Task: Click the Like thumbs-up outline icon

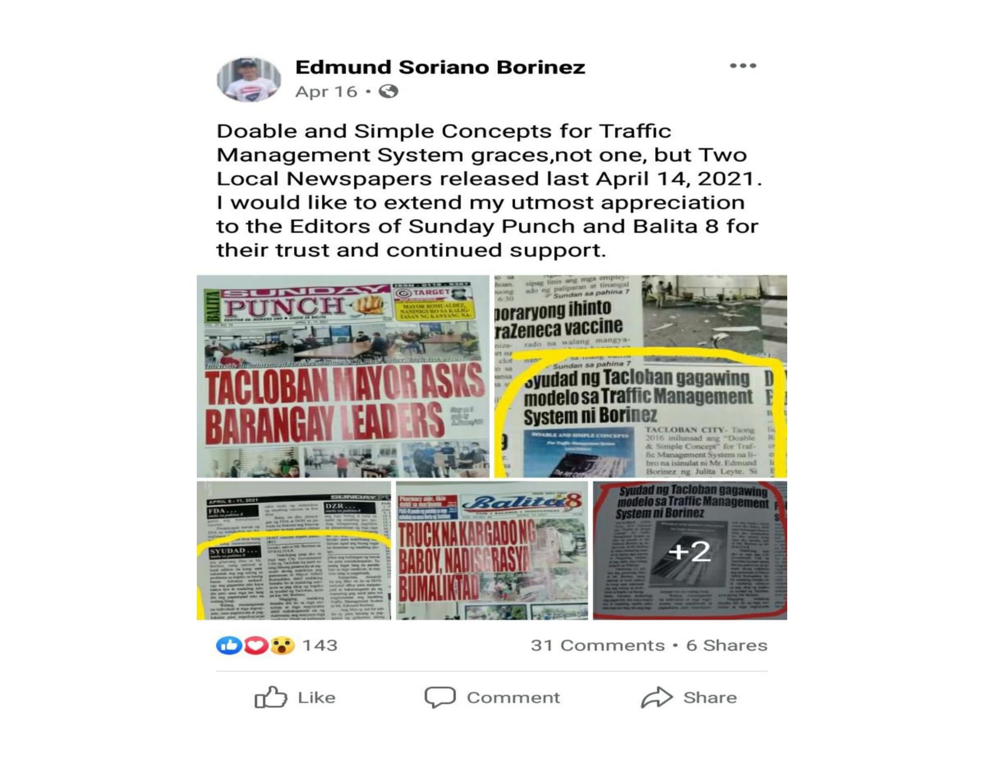Action: [x=271, y=697]
